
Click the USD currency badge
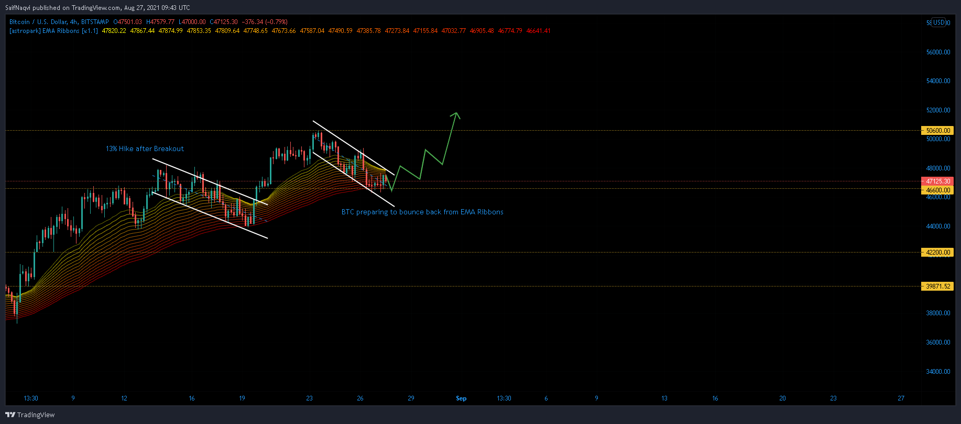(939, 22)
